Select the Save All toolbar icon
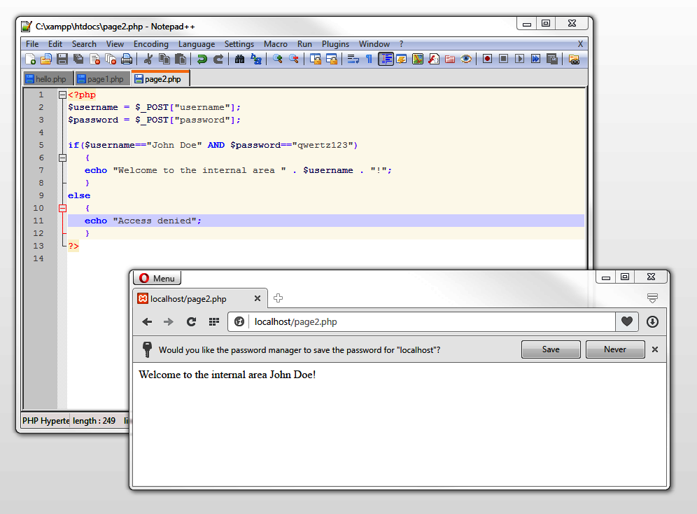Image resolution: width=697 pixels, height=514 pixels. coord(77,59)
